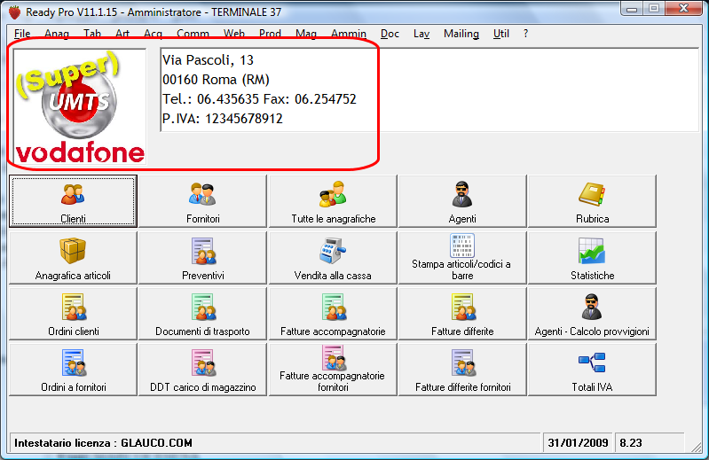Open the Statistiche chart icon
Image resolution: width=709 pixels, height=460 pixels.
[x=593, y=258]
